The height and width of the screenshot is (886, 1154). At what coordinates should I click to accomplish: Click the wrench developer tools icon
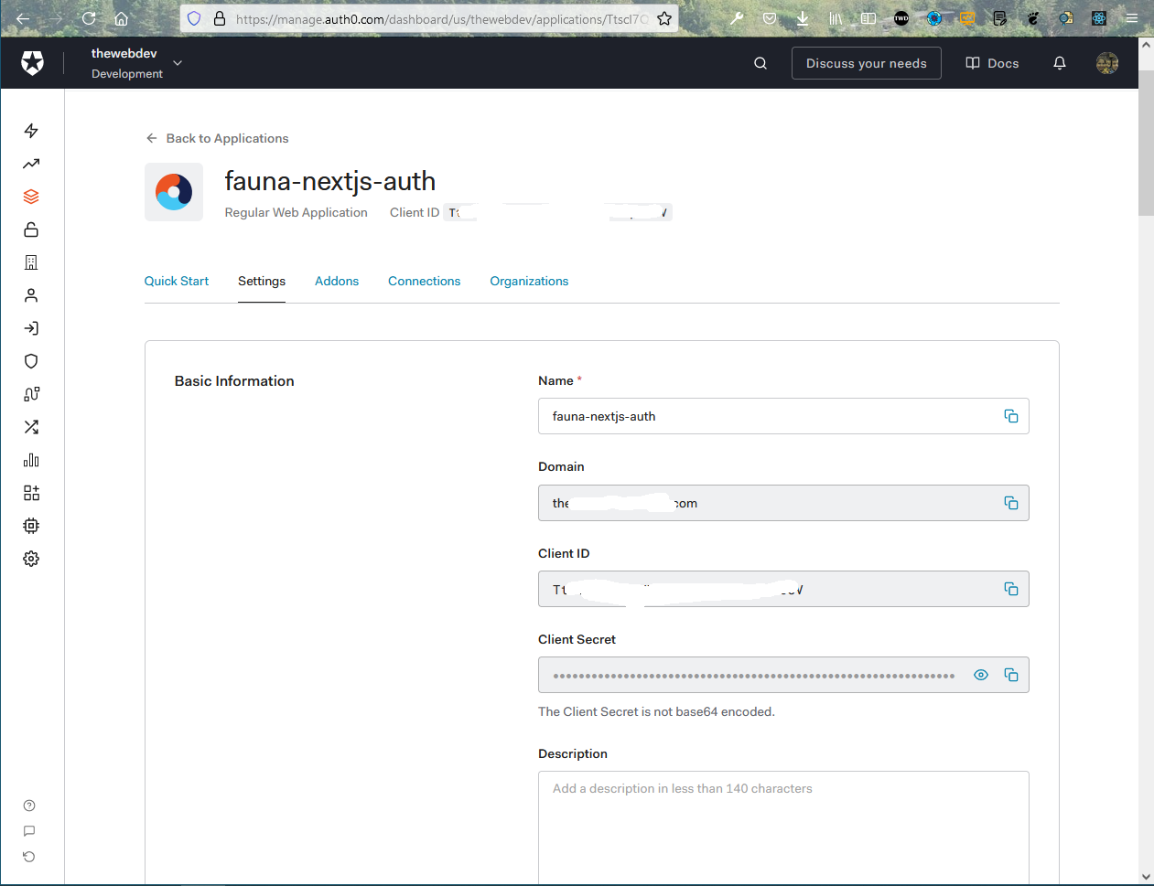(x=737, y=18)
